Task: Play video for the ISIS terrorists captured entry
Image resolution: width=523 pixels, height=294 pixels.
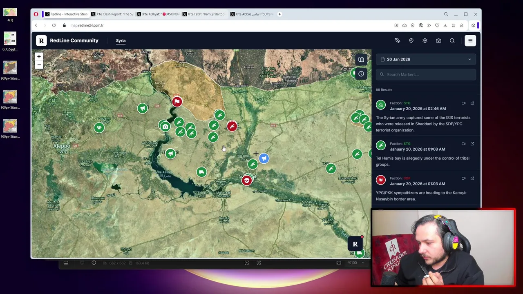Action: [x=463, y=103]
